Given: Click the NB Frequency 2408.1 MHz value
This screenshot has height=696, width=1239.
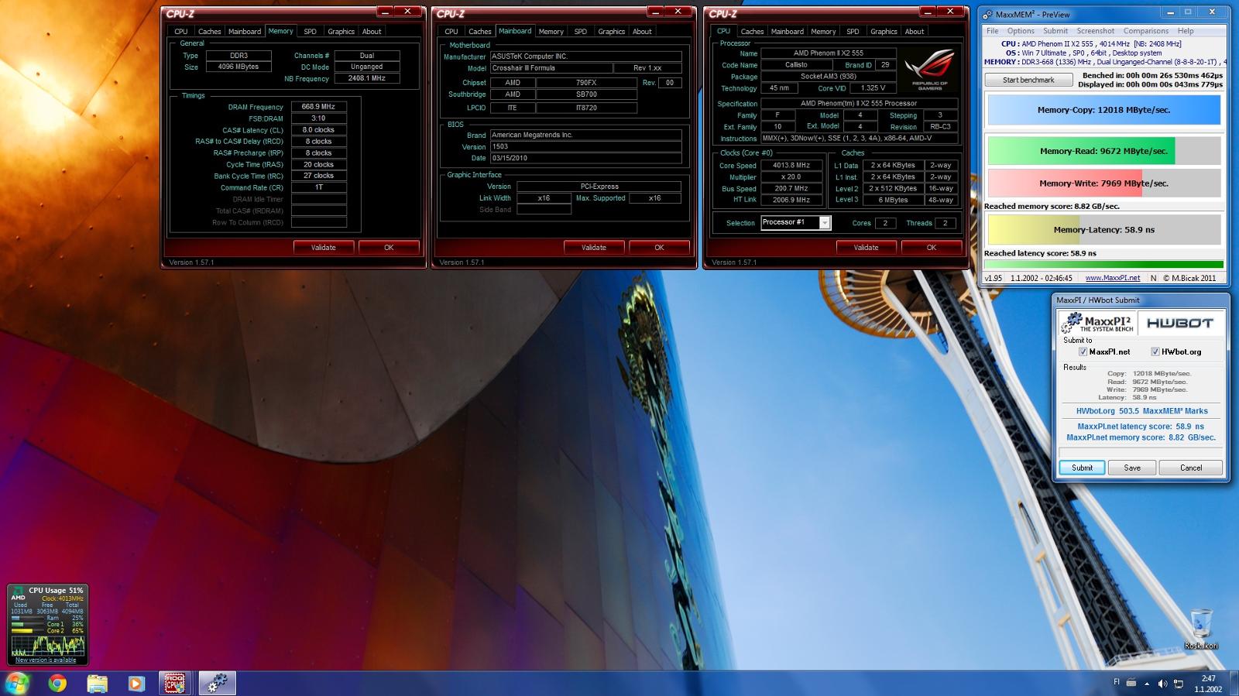Looking at the screenshot, I should (x=366, y=78).
